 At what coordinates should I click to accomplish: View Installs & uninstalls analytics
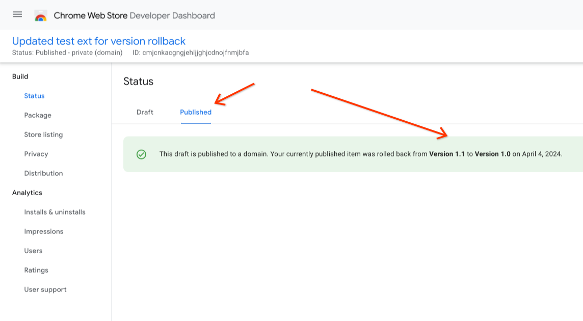click(55, 212)
